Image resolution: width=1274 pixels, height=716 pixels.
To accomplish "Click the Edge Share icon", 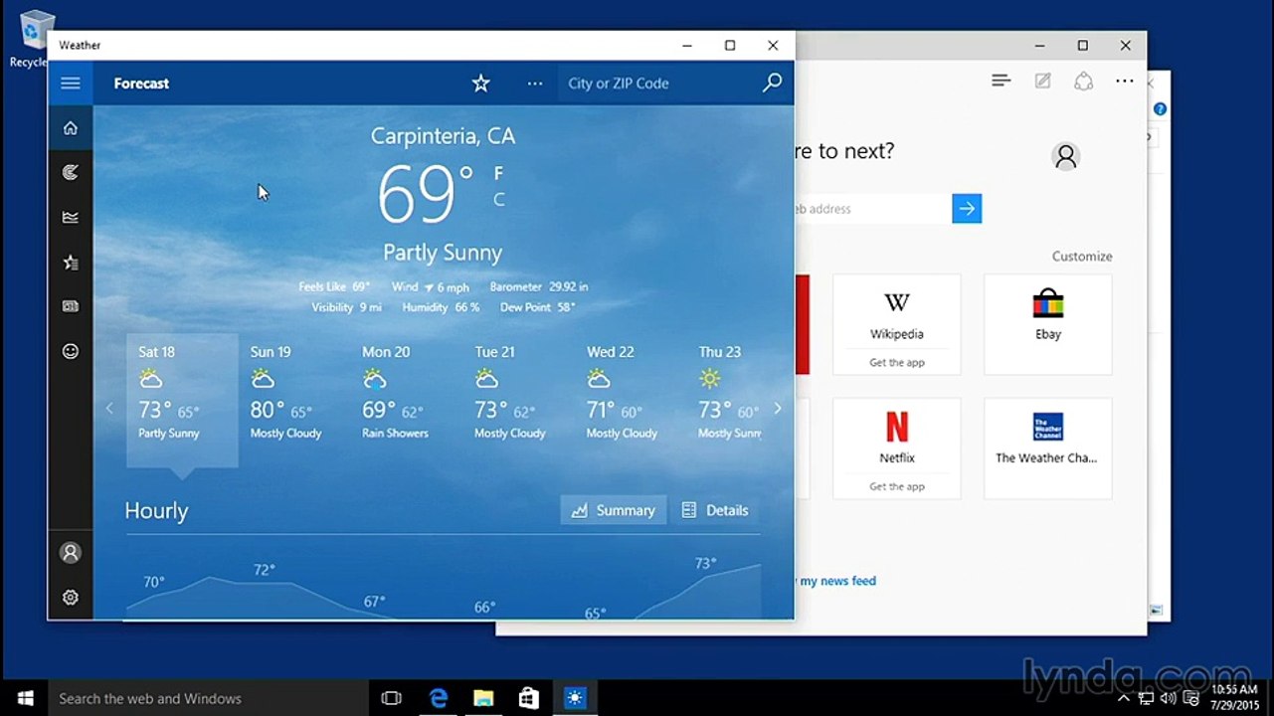I will (1084, 82).
